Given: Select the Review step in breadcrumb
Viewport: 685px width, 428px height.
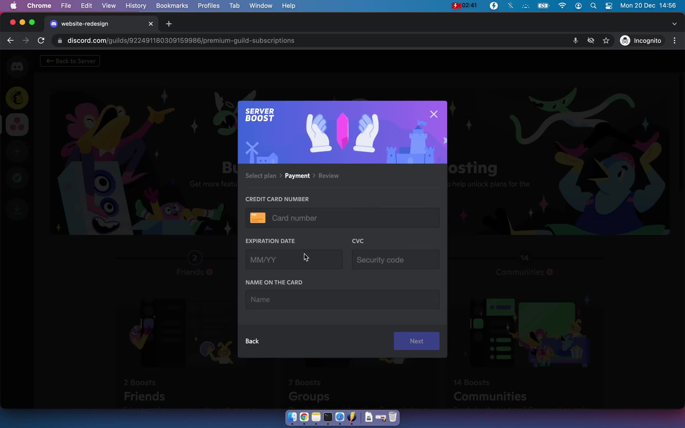Looking at the screenshot, I should click(329, 175).
